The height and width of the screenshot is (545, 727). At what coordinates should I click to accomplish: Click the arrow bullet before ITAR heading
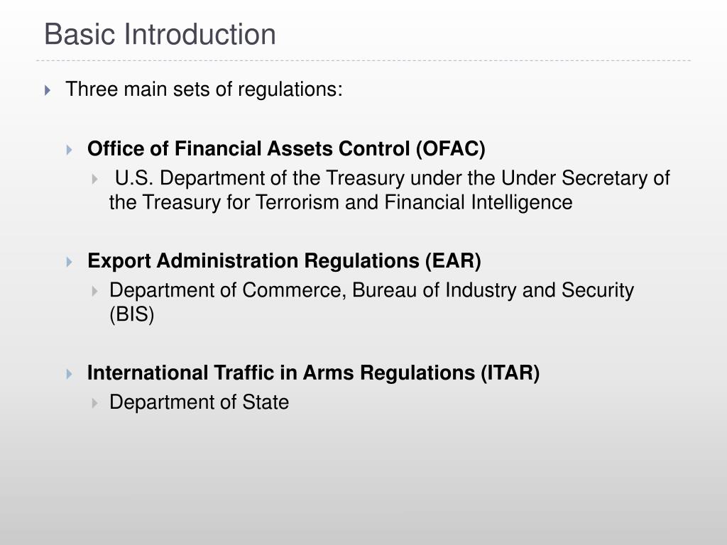(x=70, y=374)
